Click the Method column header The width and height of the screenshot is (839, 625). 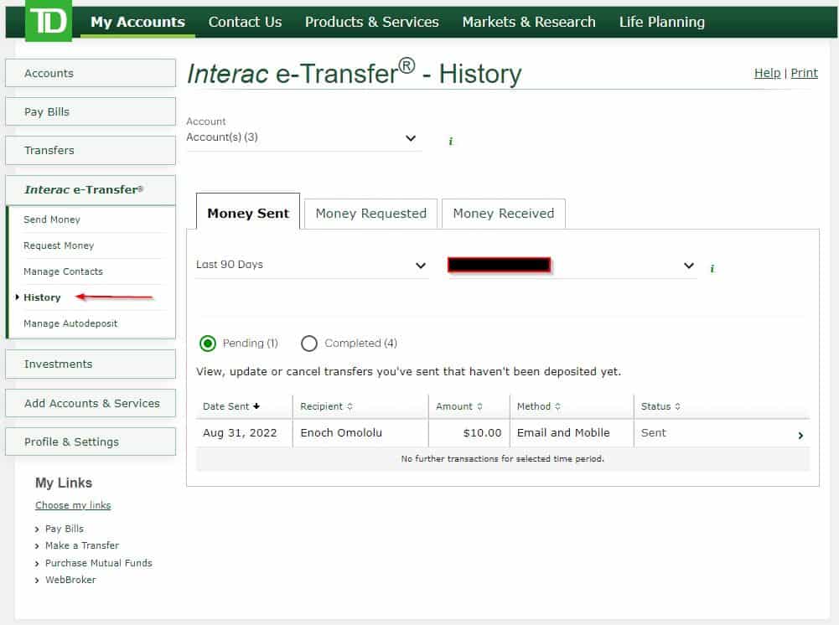point(572,406)
